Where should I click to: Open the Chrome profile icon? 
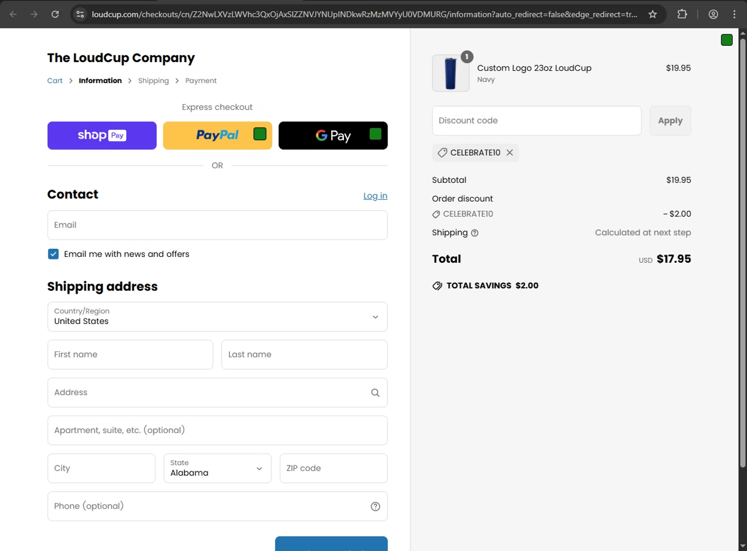click(x=713, y=14)
